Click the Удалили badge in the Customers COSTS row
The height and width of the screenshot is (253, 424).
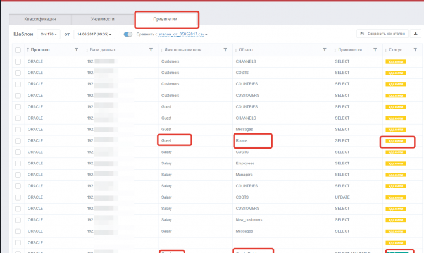[396, 73]
